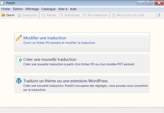The image size is (164, 113).
Task: Close the Poedit window
Action: 159,3
